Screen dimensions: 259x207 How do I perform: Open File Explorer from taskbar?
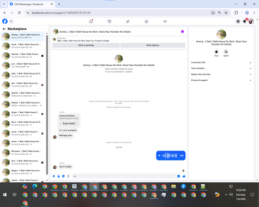point(174,186)
